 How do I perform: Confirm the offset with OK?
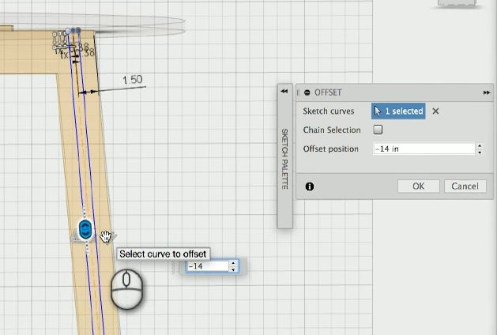pos(418,186)
